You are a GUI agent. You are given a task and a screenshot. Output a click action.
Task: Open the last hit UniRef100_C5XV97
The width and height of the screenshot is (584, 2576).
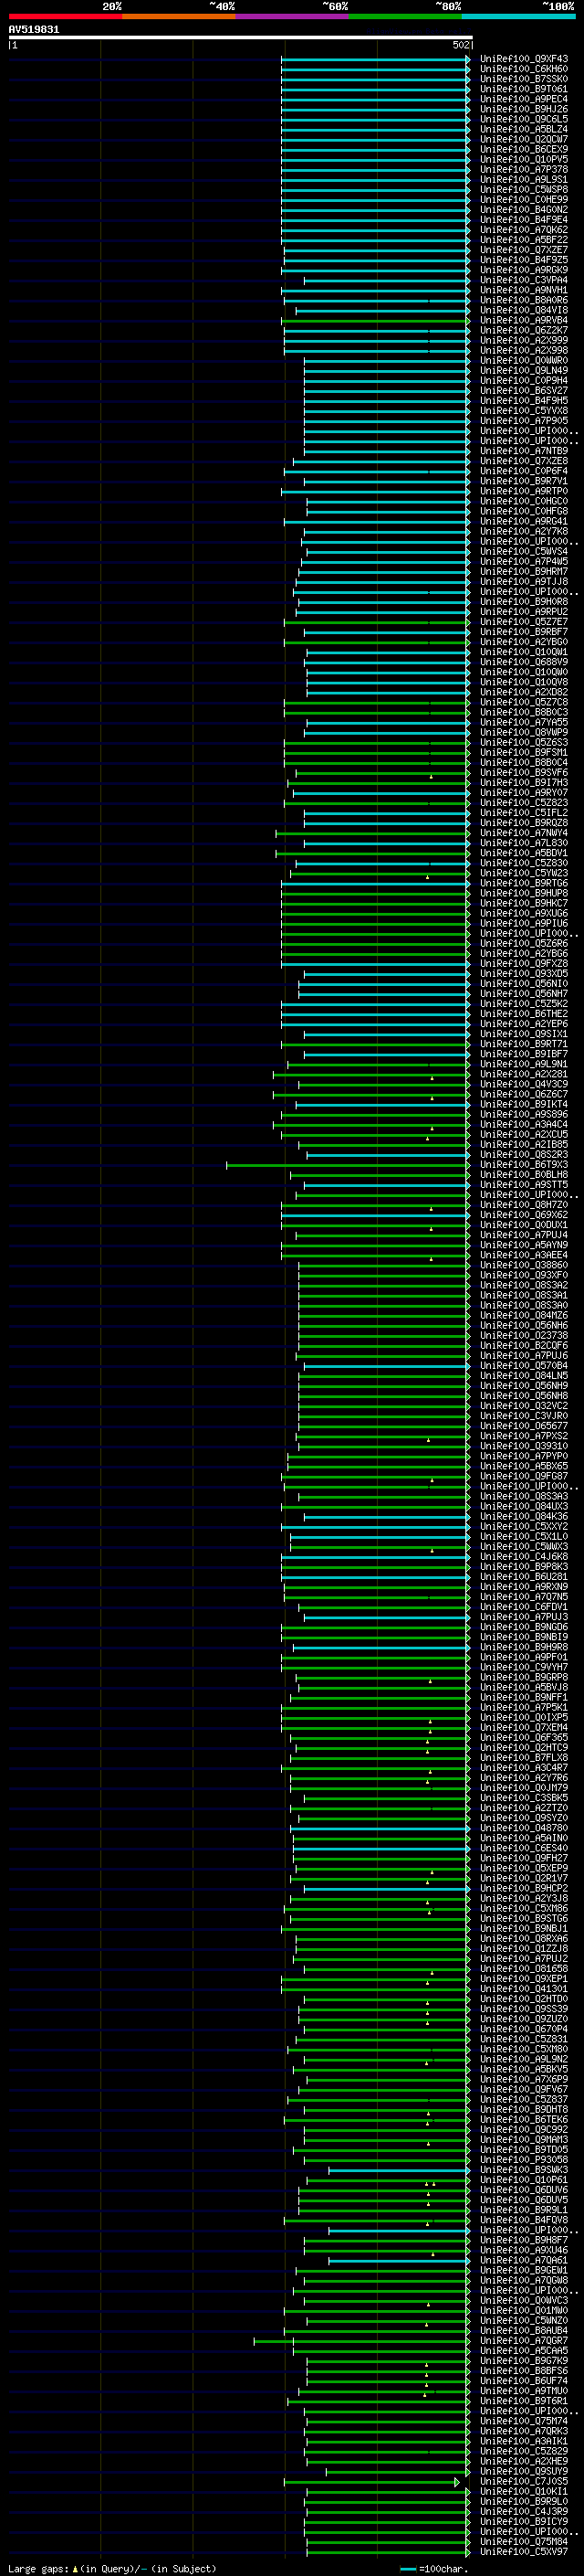524,2552
